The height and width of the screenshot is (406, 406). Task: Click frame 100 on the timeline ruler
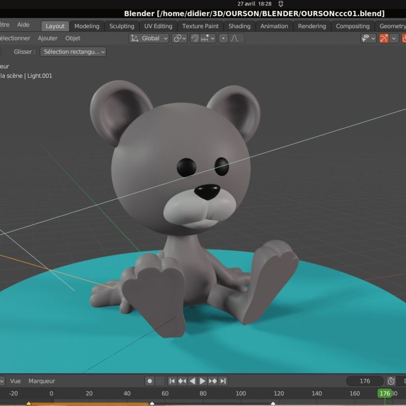tap(241, 394)
